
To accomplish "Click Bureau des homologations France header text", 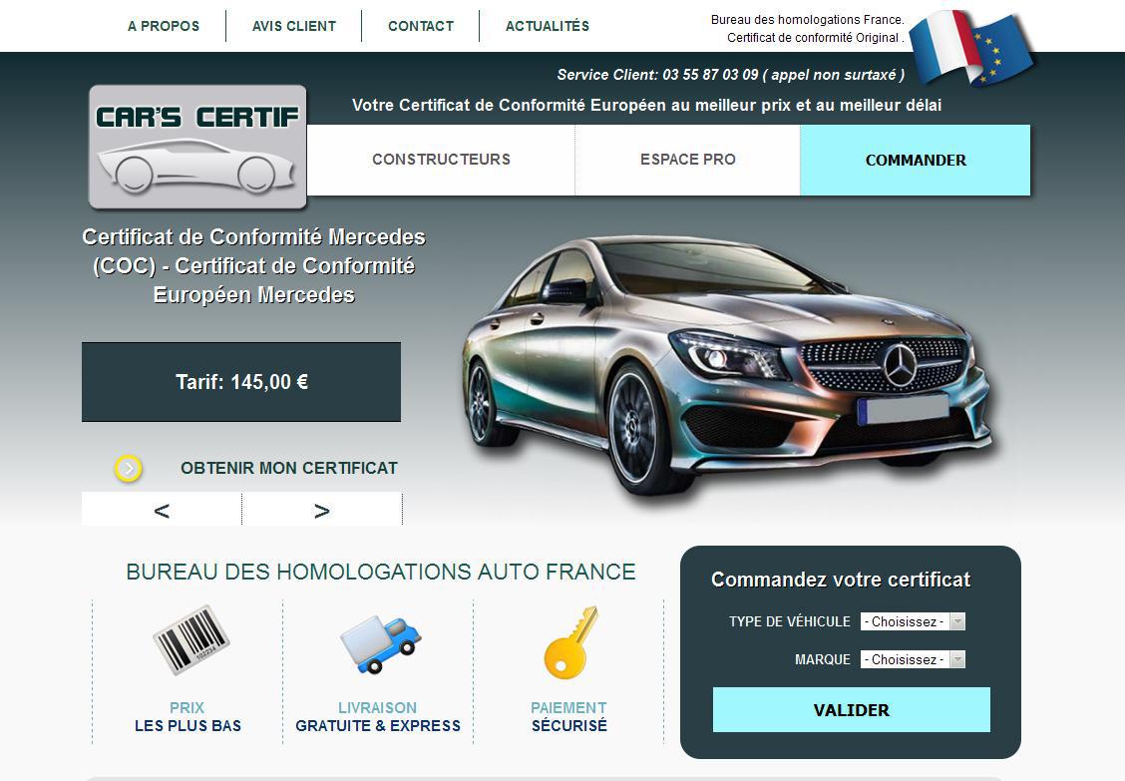I will (807, 20).
